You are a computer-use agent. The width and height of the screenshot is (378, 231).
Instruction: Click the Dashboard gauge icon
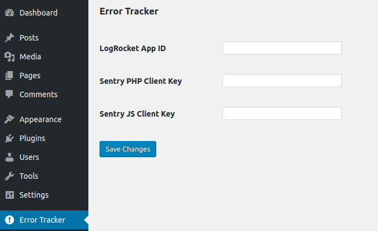tap(9, 13)
